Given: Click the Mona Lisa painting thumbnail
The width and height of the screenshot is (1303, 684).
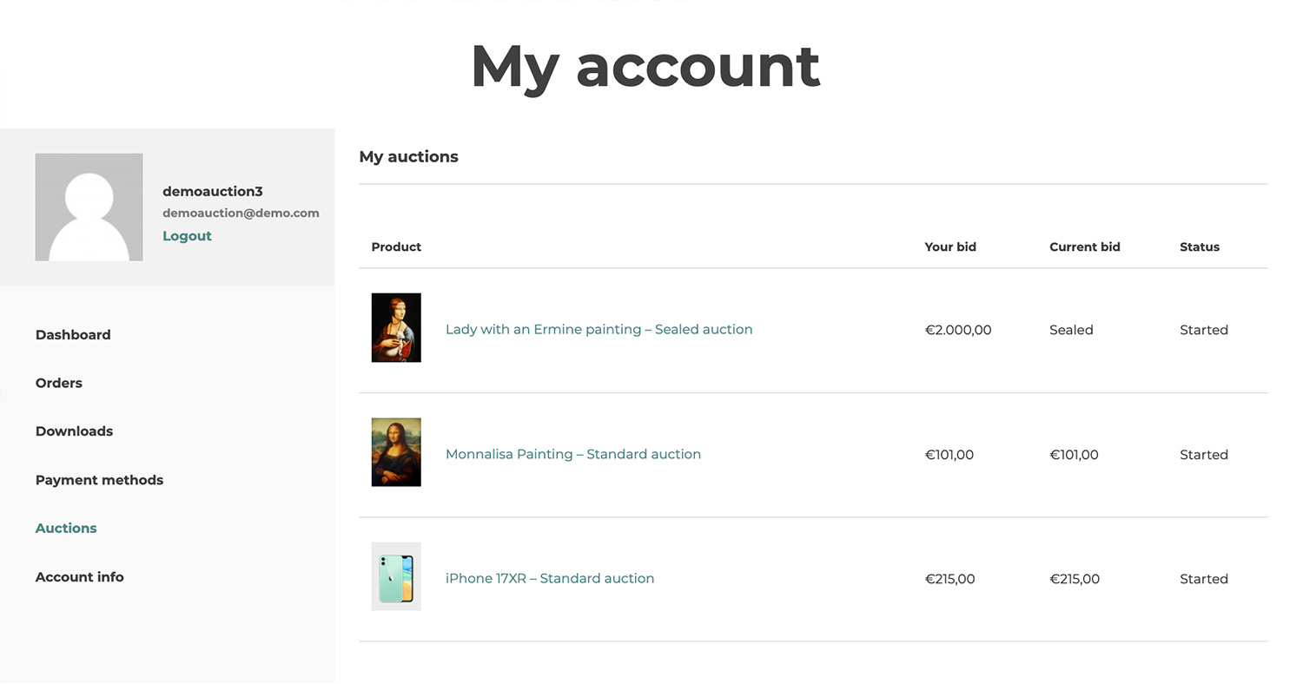Looking at the screenshot, I should (x=396, y=452).
